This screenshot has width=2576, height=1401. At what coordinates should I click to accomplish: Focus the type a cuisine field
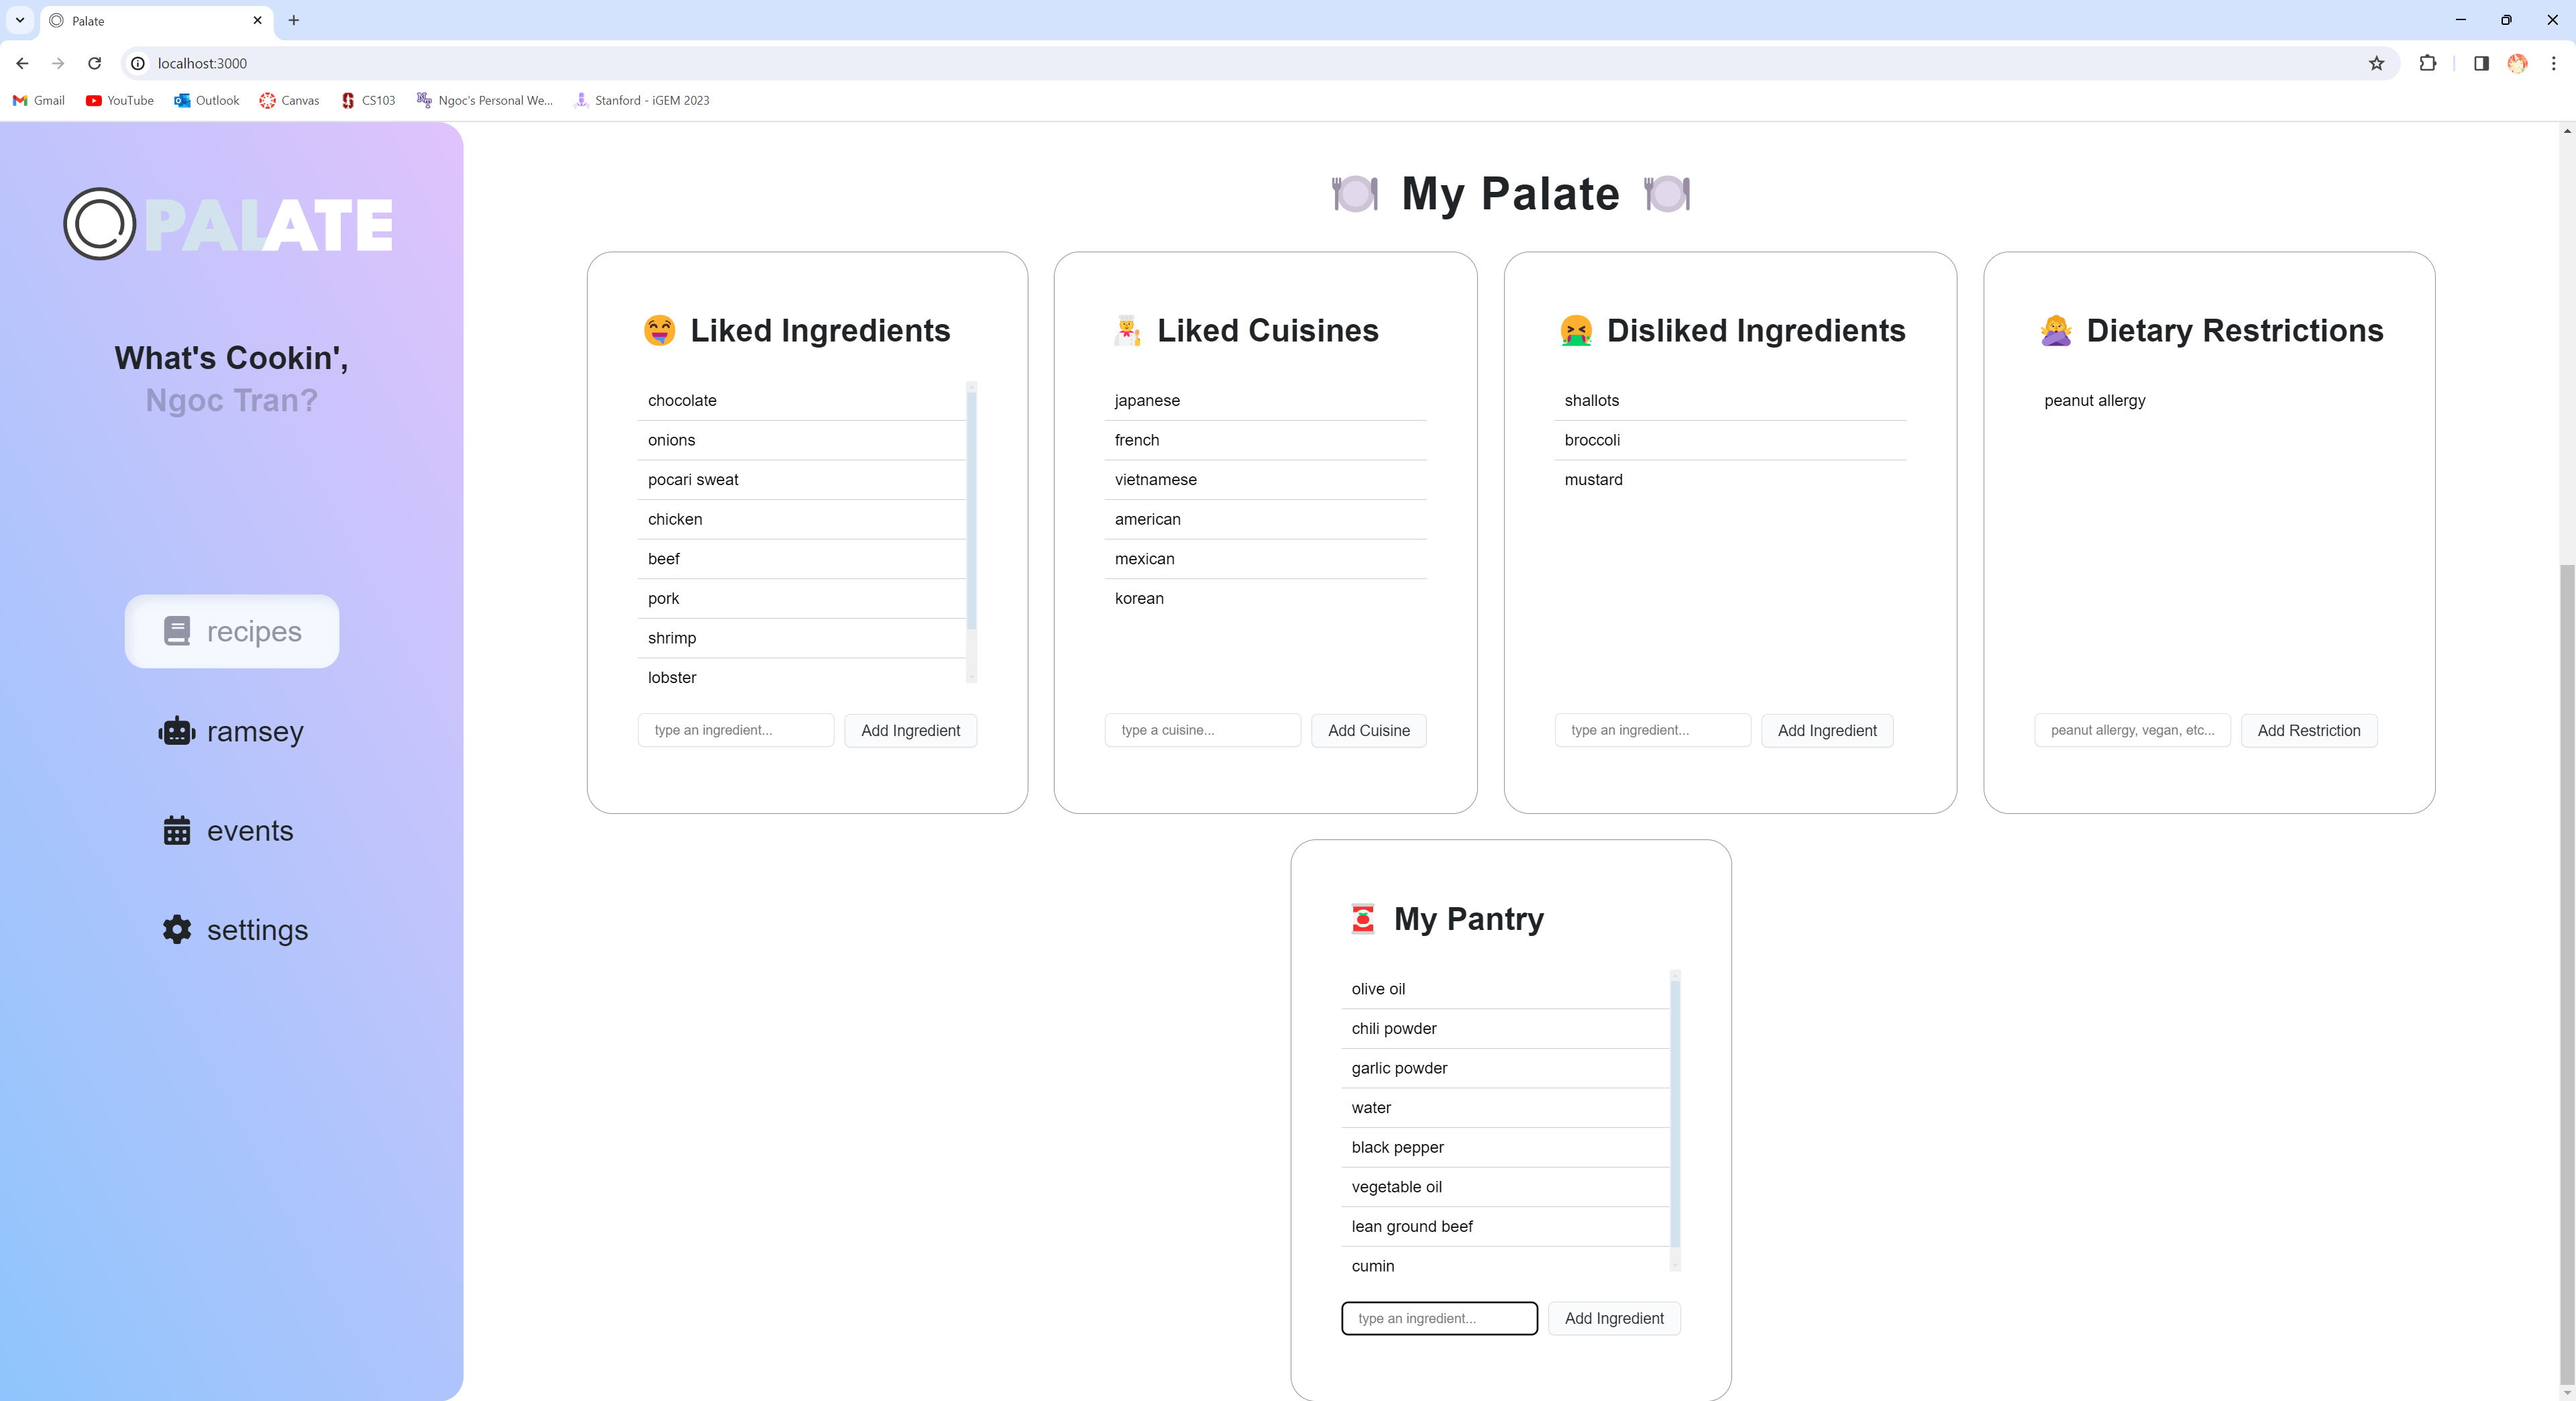coord(1202,731)
